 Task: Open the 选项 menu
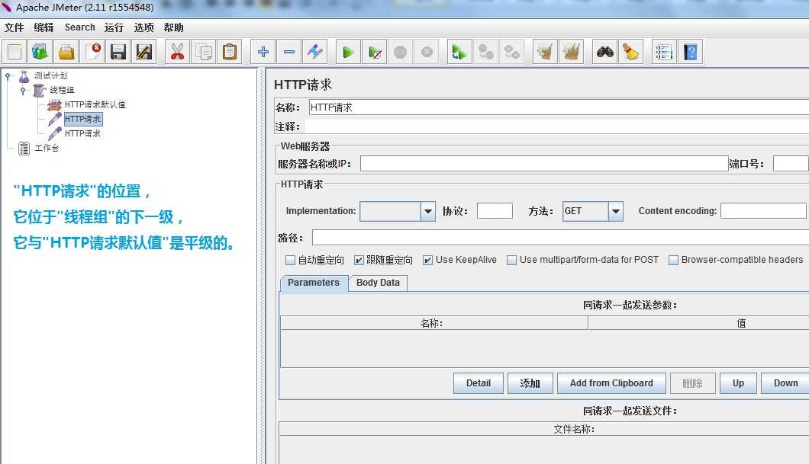point(143,27)
